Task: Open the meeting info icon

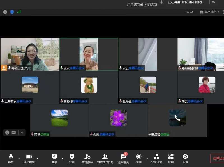Action: [5, 12]
